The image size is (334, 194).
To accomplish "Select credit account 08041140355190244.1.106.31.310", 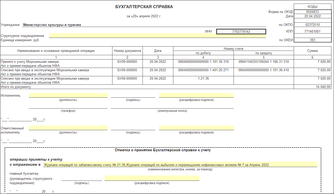I will [x=264, y=62].
